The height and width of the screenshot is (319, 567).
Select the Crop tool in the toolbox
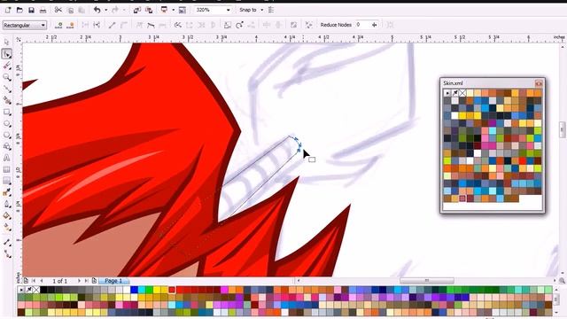6,66
